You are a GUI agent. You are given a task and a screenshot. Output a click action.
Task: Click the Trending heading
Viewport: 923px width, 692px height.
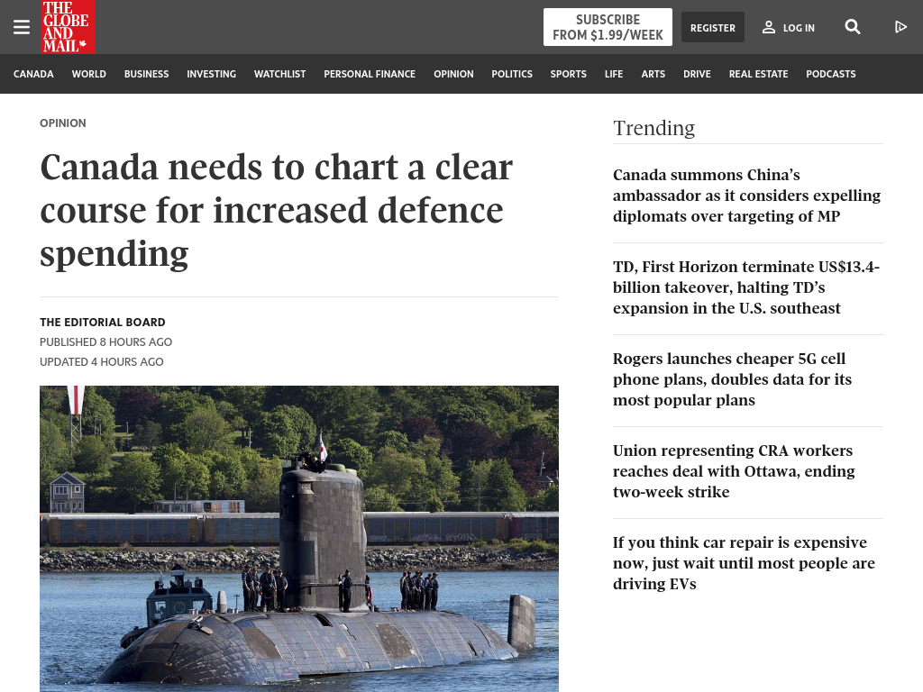tap(654, 128)
